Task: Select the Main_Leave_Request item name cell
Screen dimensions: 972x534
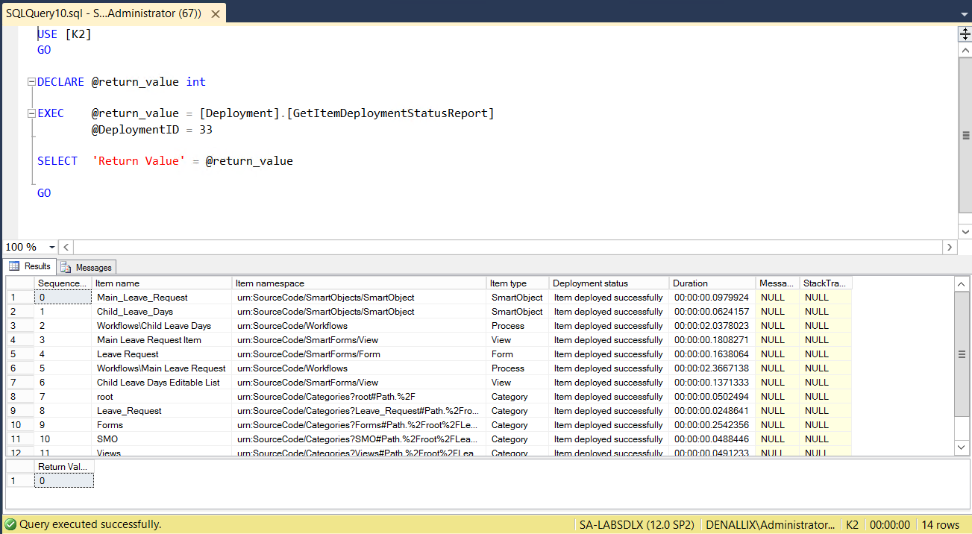Action: pyautogui.click(x=162, y=298)
